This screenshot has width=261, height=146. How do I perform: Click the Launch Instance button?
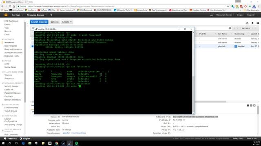point(39,22)
